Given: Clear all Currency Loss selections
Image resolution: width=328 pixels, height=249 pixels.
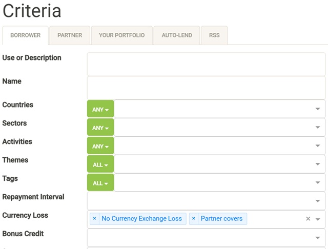Looking at the screenshot, I should pyautogui.click(x=308, y=219).
